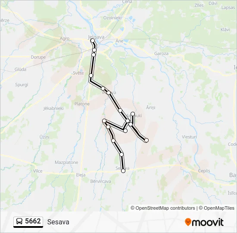Click the westernmost stop on the zigzag

click(104, 121)
